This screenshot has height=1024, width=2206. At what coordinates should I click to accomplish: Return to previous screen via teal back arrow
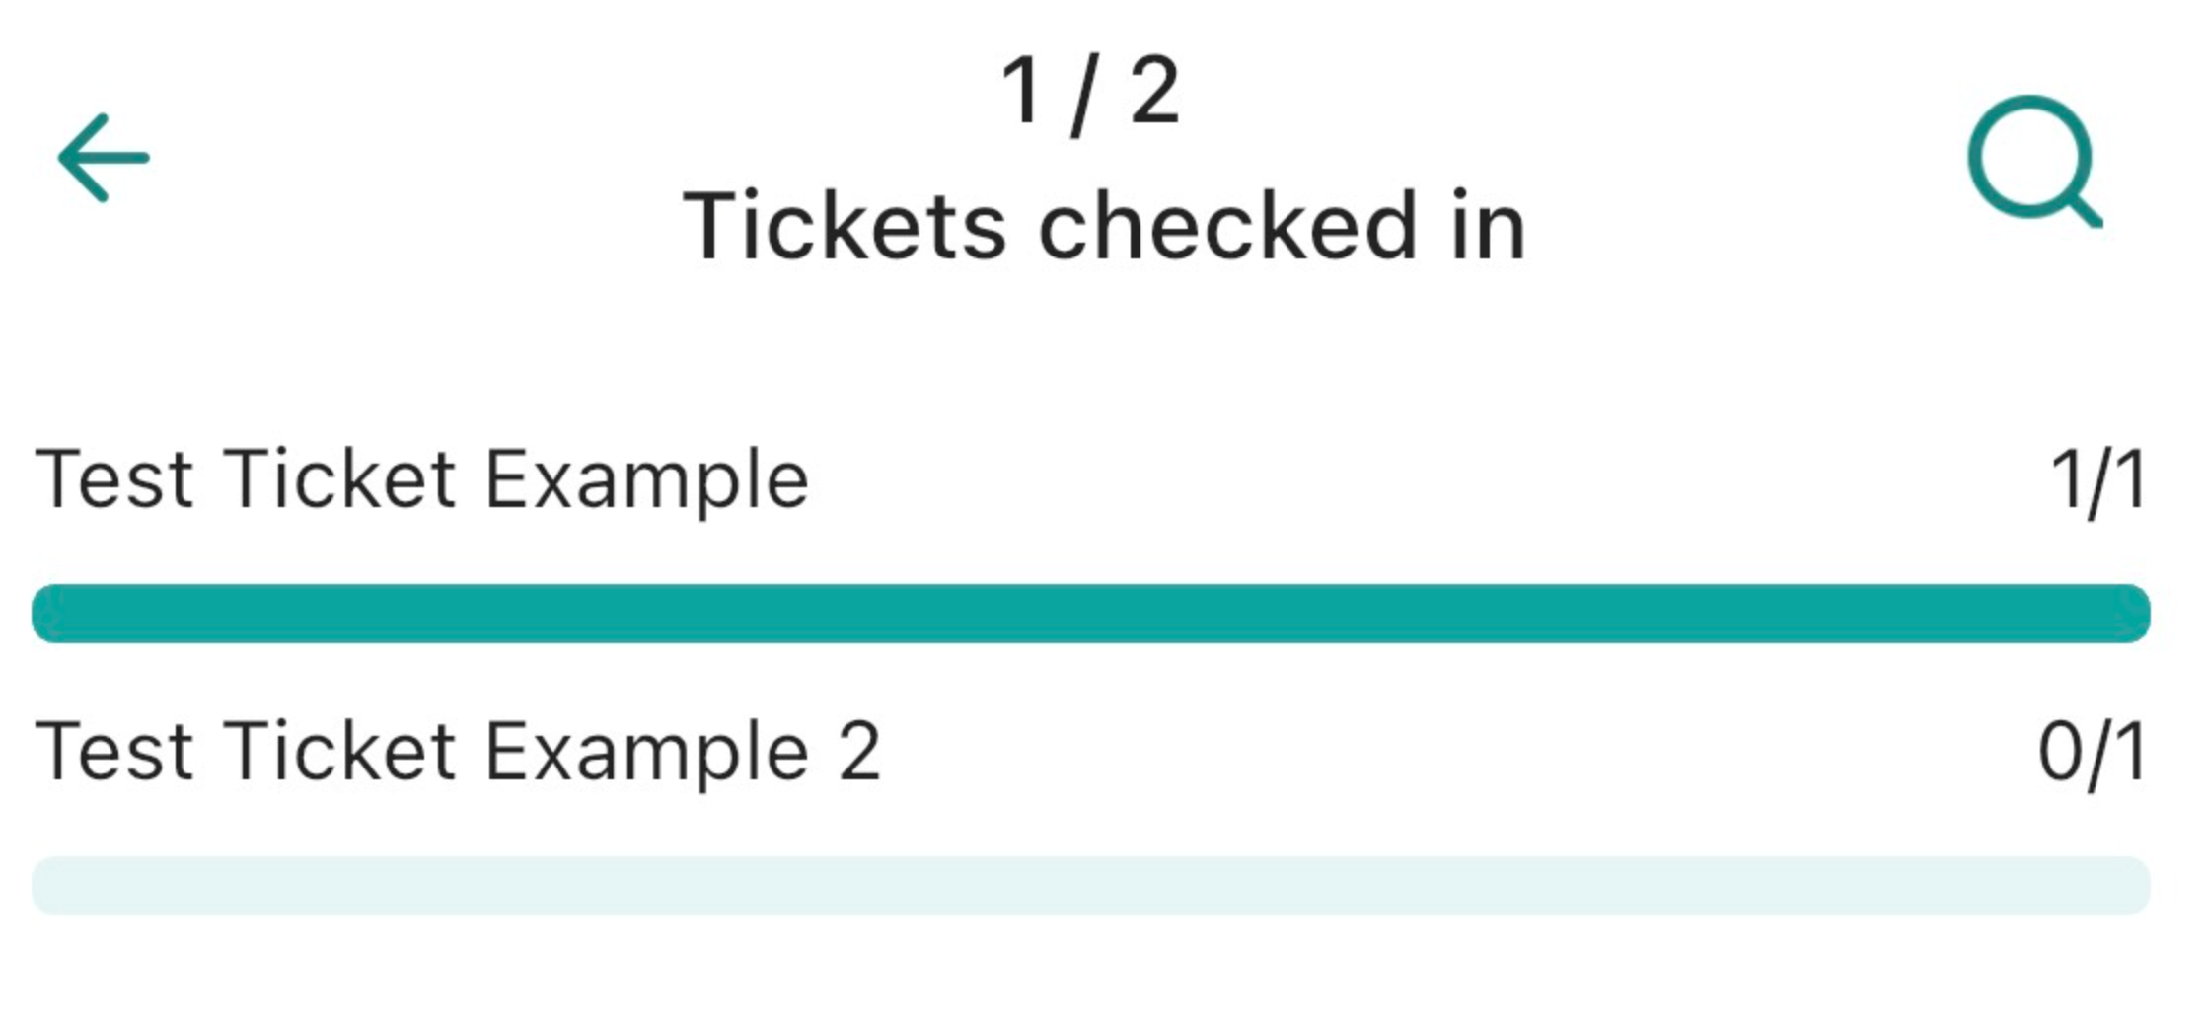point(104,158)
